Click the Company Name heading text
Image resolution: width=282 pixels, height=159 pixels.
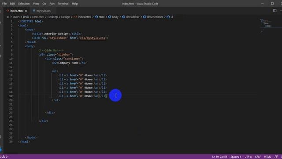pyautogui.click(x=68, y=63)
